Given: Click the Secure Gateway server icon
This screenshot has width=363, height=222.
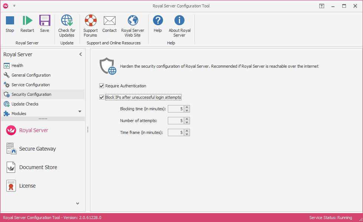Looking at the screenshot, I should click(11, 148).
